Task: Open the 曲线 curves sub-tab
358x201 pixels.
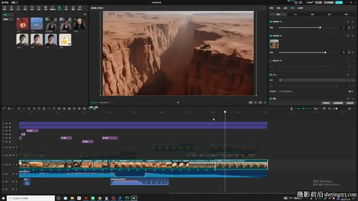Action: pos(312,14)
